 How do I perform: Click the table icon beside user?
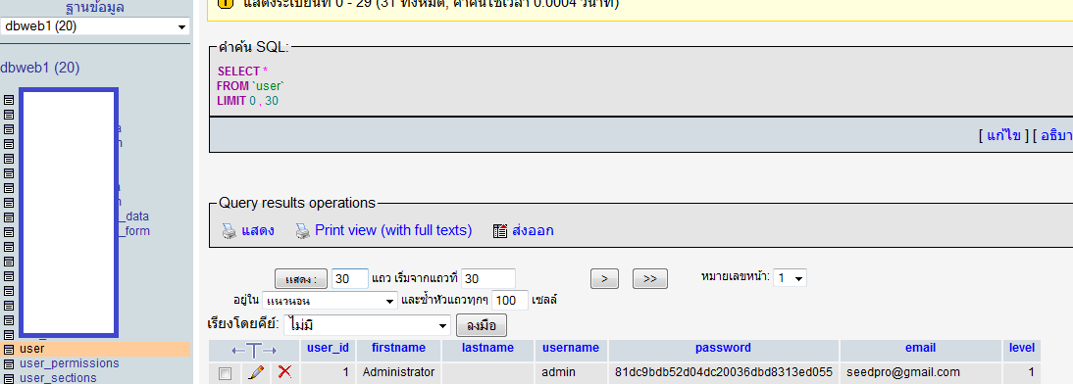point(9,349)
